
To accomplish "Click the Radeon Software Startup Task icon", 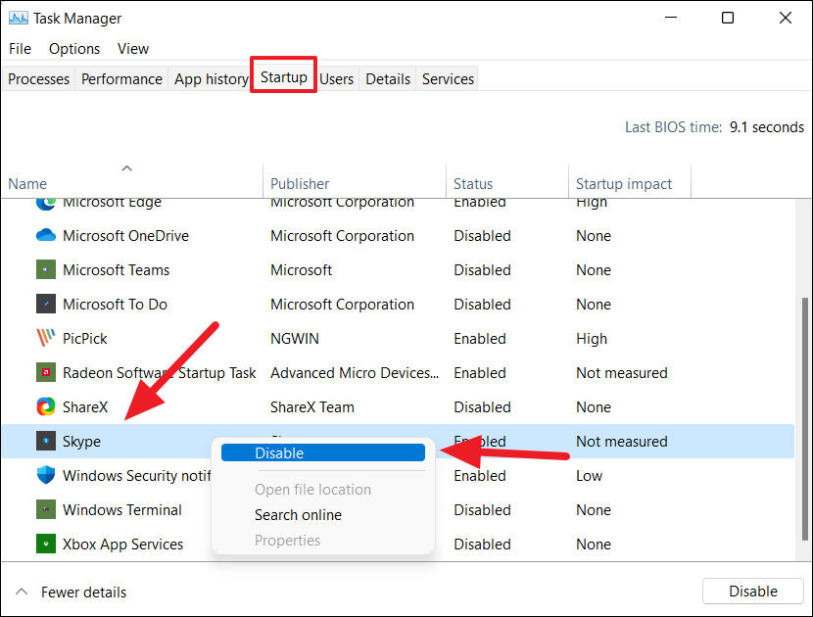I will click(46, 372).
